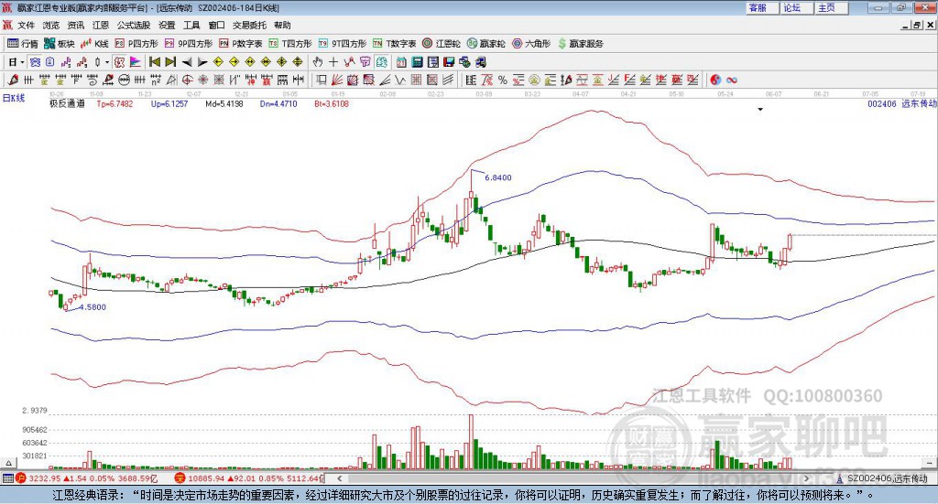Open the 浏览 menu

(x=51, y=25)
